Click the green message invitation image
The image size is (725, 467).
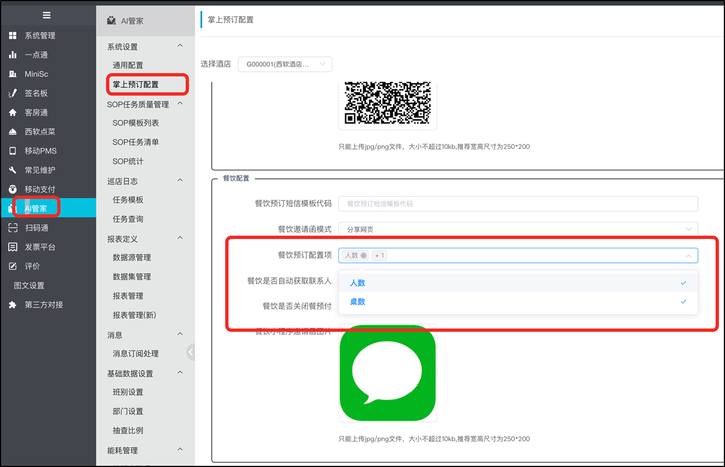pos(388,373)
